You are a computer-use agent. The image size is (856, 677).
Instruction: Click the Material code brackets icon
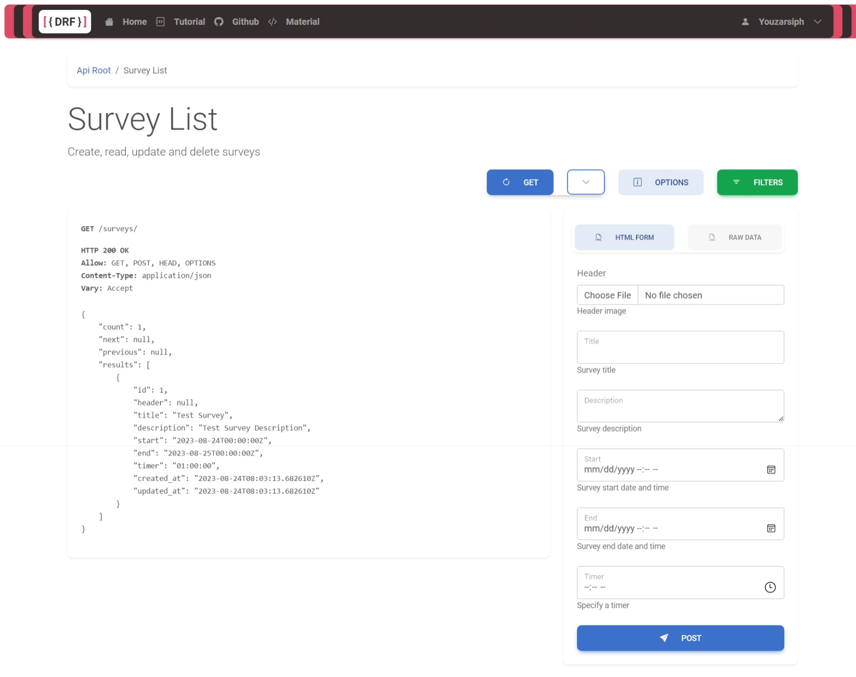273,21
